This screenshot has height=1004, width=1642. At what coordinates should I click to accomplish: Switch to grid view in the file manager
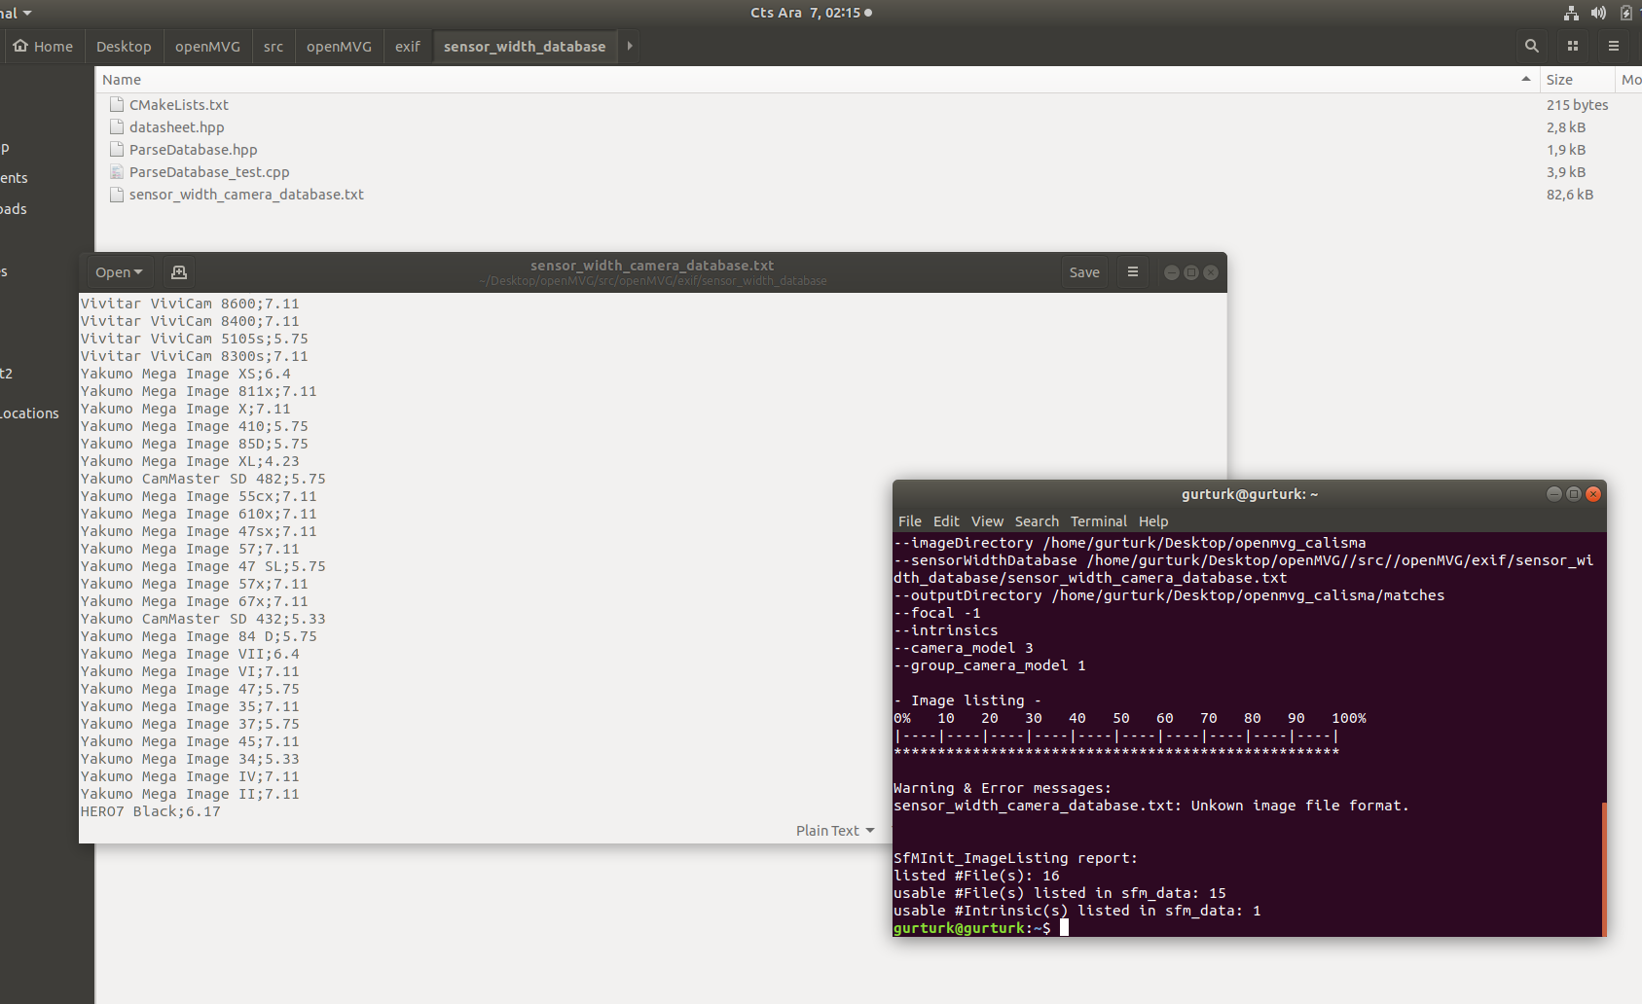[1572, 46]
